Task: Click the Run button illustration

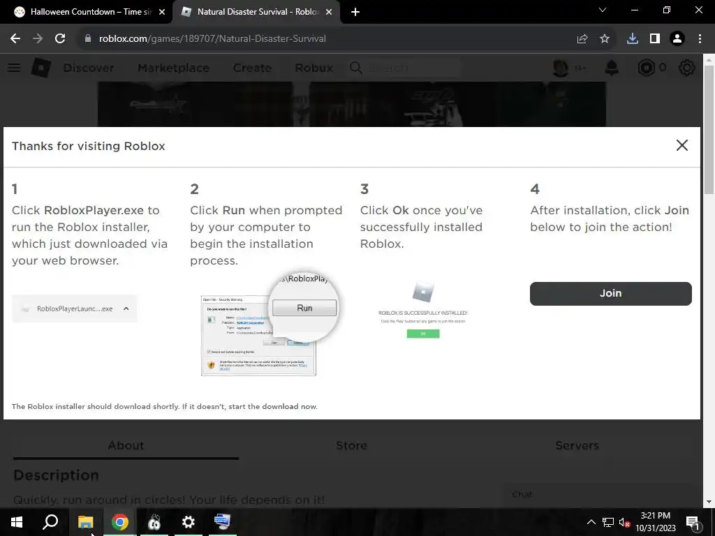Action: [x=304, y=308]
